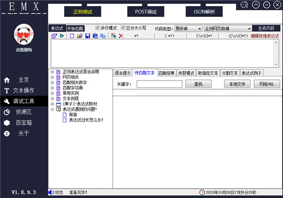
Task: Click the copy documents icon
Action: click(103, 36)
